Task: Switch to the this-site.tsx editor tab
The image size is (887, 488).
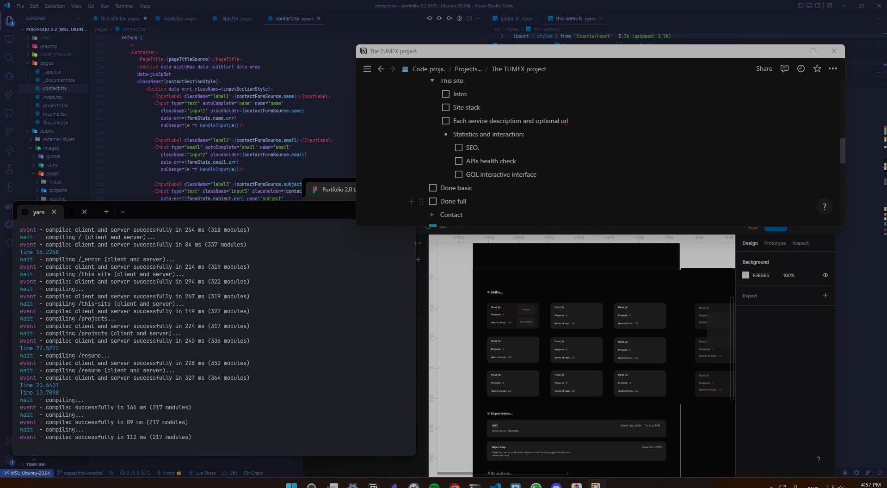Action: 120,19
